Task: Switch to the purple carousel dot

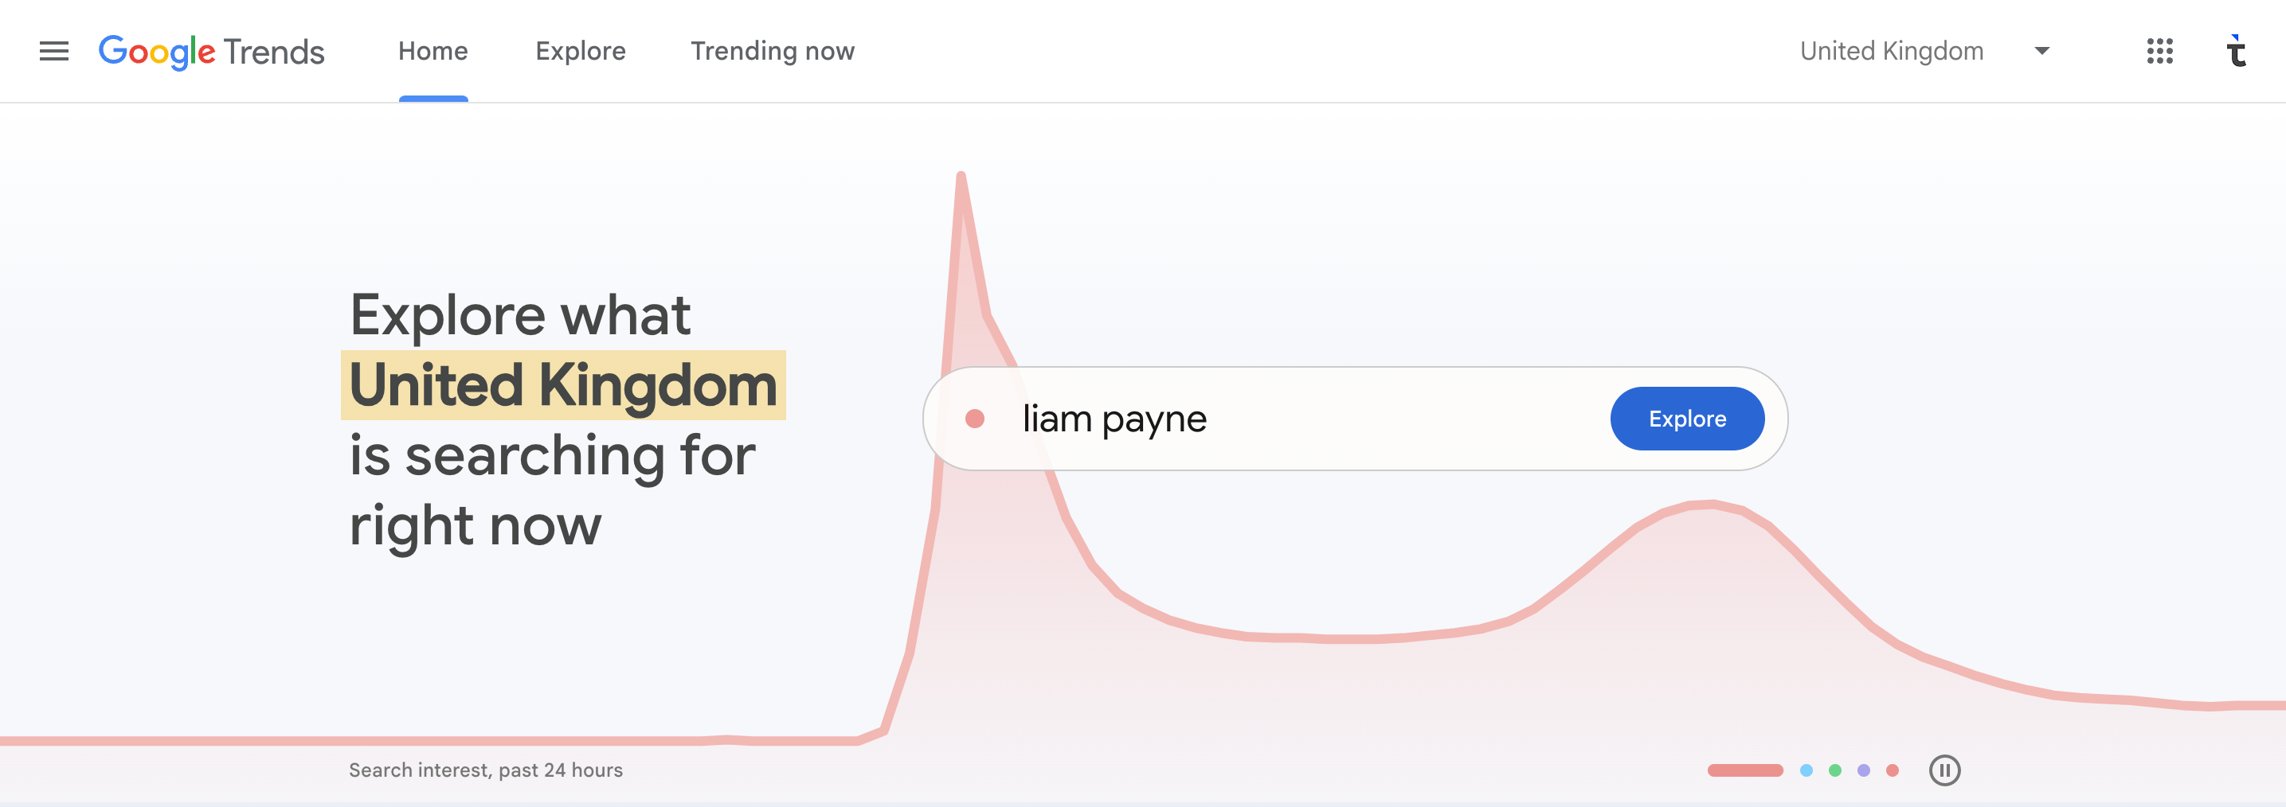Action: [x=1864, y=770]
